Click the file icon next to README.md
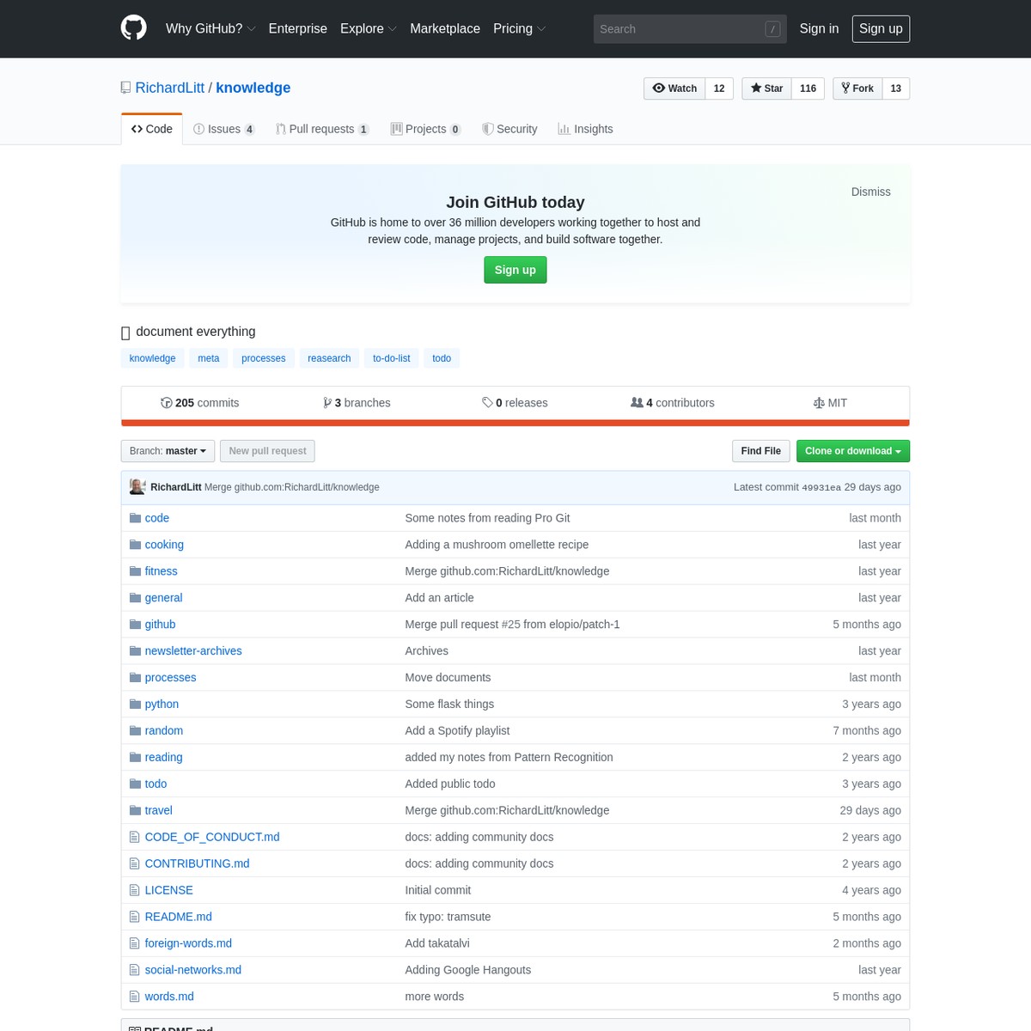1031x1031 pixels. point(134,917)
